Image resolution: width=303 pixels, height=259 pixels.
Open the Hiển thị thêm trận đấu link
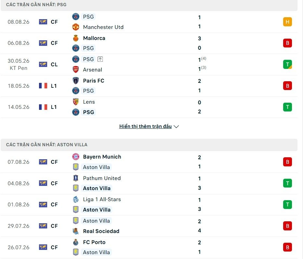pos(145,126)
